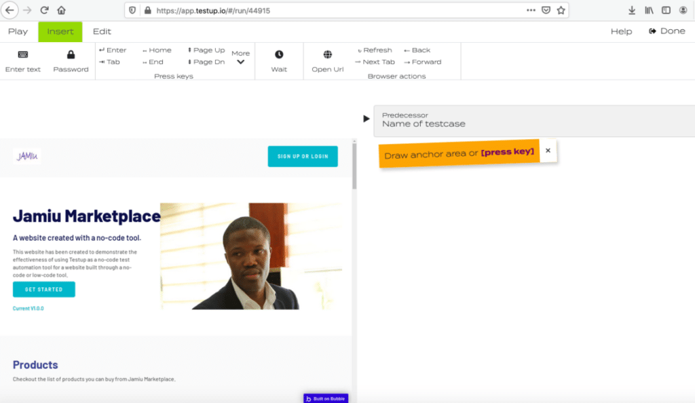Image resolution: width=695 pixels, height=403 pixels.
Task: Reload the page with the refresh icon
Action: [44, 10]
